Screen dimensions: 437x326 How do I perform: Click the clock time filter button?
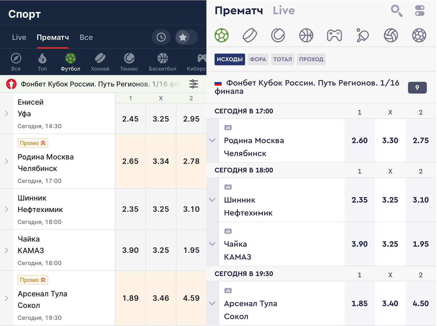click(161, 37)
